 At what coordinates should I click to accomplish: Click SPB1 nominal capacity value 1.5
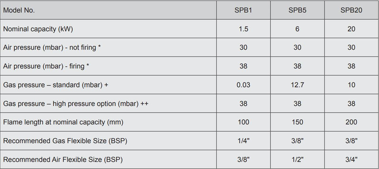click(x=244, y=29)
